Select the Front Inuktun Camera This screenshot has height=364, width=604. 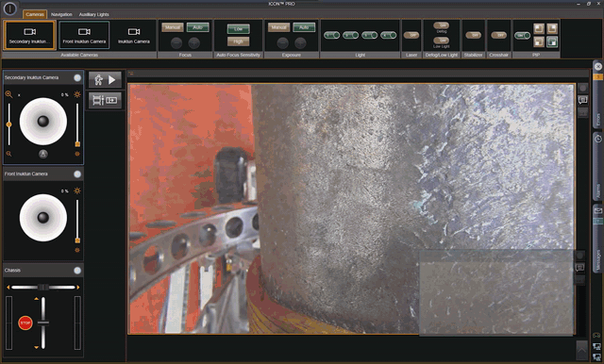pyautogui.click(x=84, y=36)
